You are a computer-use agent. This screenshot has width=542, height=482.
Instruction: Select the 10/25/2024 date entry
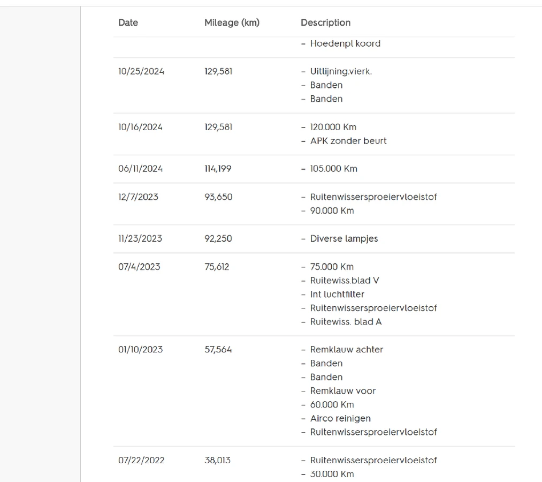(x=141, y=71)
